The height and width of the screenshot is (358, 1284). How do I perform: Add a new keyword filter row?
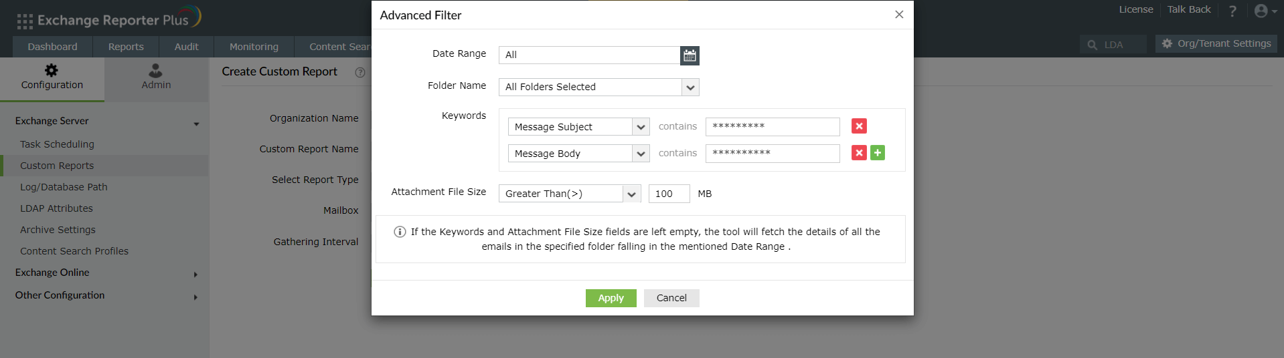pyautogui.click(x=878, y=153)
